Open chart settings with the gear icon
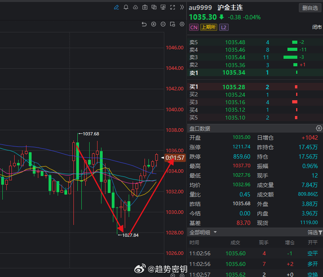323x277 pixels. click(182, 24)
